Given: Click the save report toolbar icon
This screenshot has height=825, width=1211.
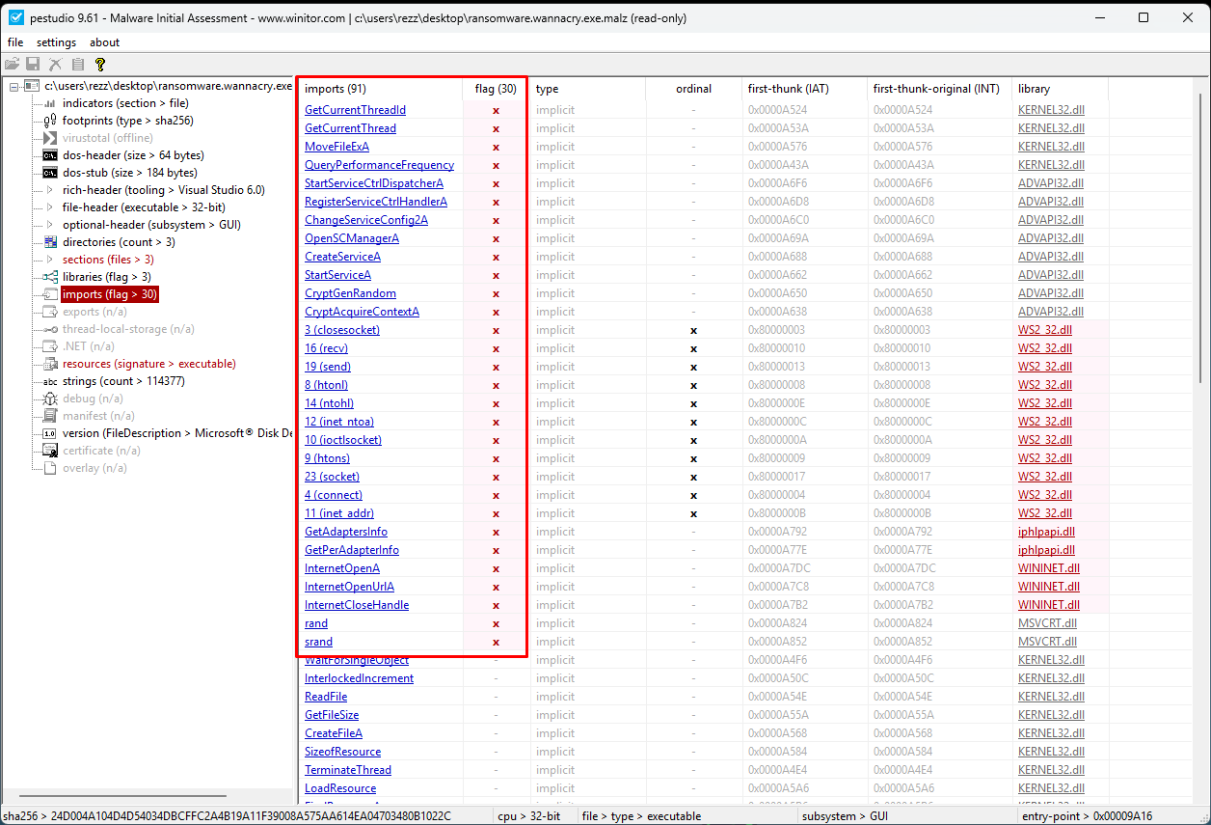Looking at the screenshot, I should [33, 64].
